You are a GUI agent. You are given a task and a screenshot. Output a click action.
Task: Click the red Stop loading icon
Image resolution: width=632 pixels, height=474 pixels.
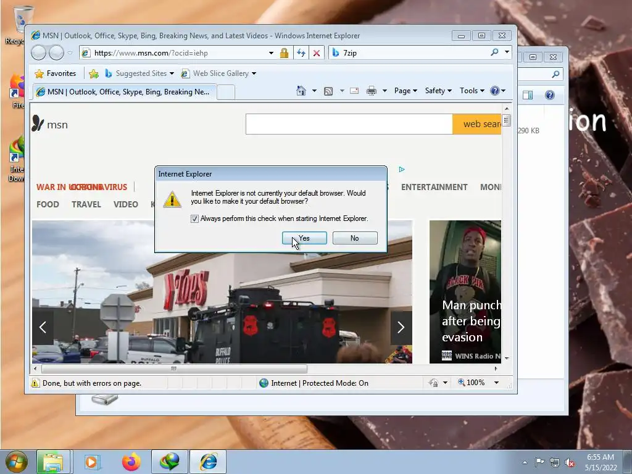click(x=317, y=53)
